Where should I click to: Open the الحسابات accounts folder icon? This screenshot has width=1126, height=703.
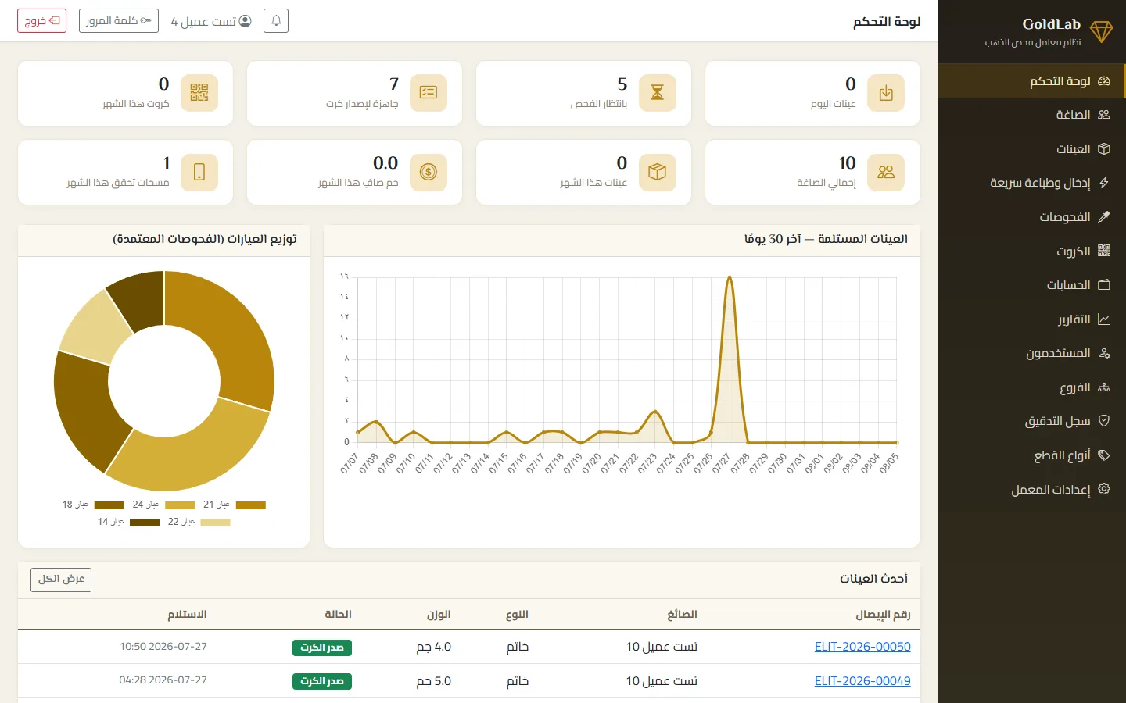[x=1104, y=285]
